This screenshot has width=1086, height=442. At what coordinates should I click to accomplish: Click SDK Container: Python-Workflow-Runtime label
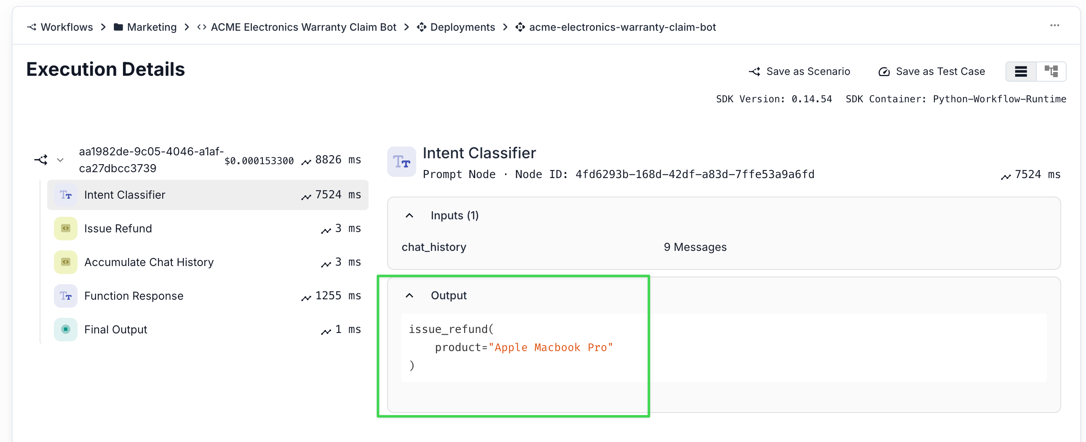tap(956, 99)
